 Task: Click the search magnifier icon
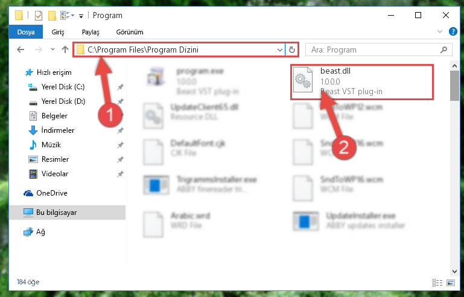[x=443, y=49]
